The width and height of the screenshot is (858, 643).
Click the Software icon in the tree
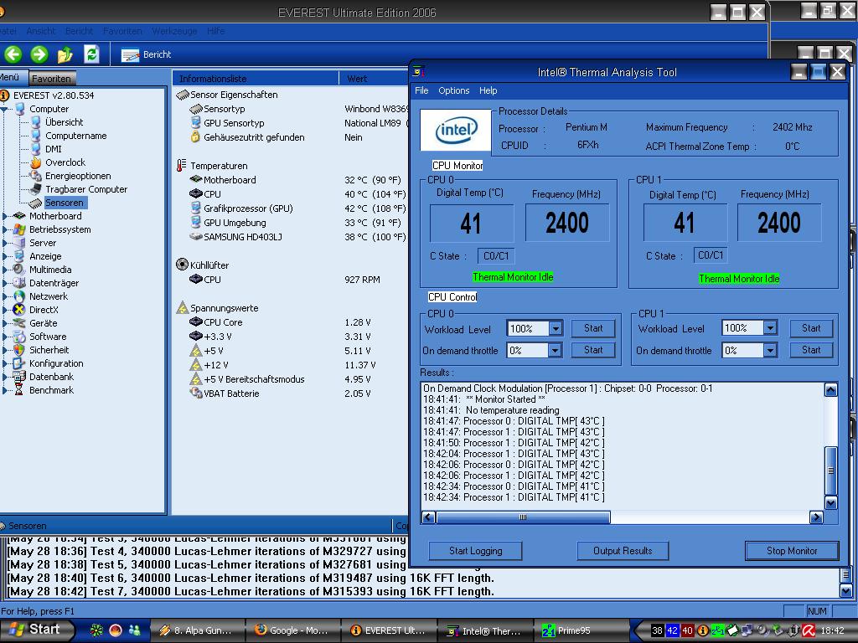click(x=19, y=337)
